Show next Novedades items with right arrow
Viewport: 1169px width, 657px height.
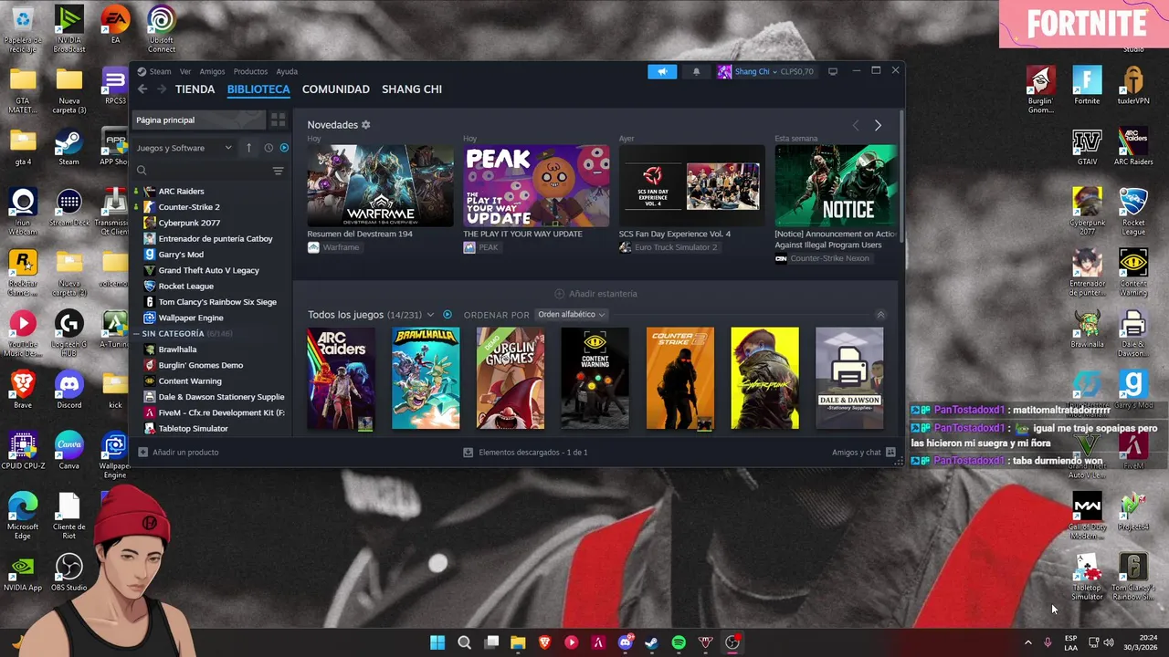pos(878,125)
